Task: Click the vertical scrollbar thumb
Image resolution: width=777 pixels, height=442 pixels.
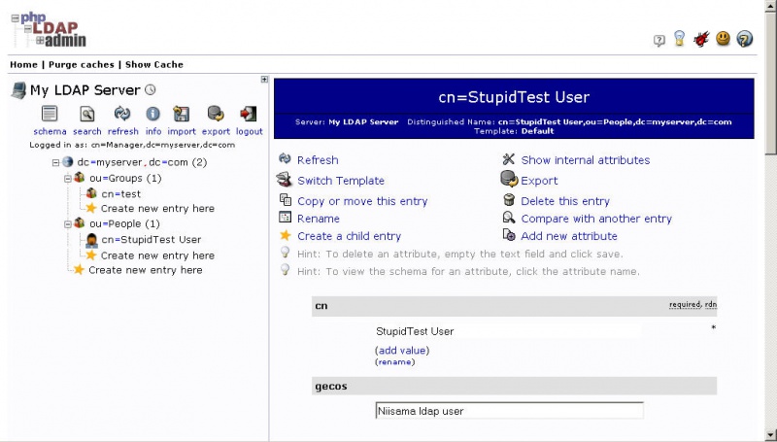Action: pyautogui.click(x=771, y=85)
